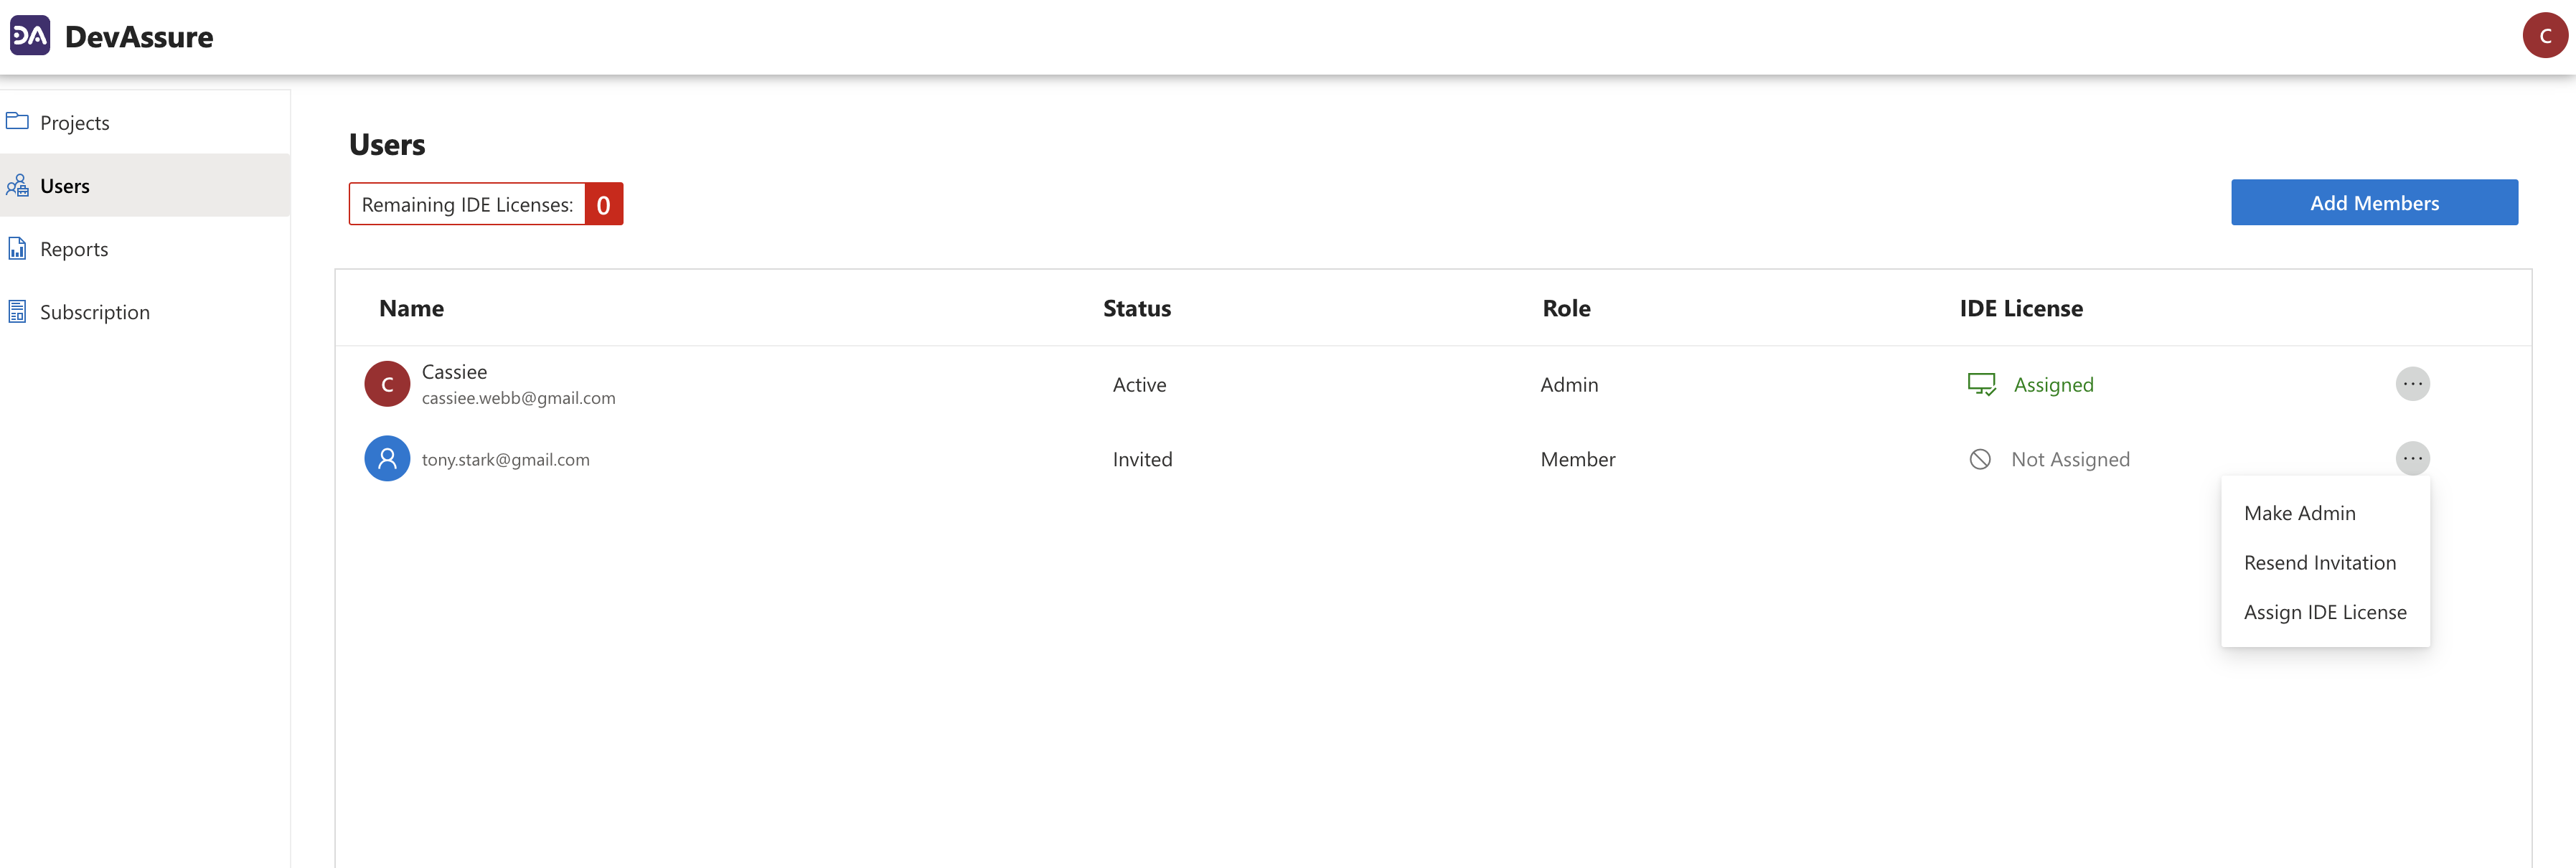Choose Resend Invitation menu option

coord(2319,563)
